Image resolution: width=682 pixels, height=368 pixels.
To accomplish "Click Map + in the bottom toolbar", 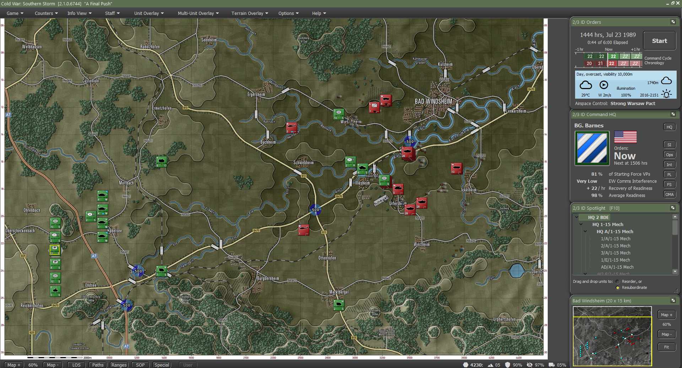I will (x=14, y=365).
